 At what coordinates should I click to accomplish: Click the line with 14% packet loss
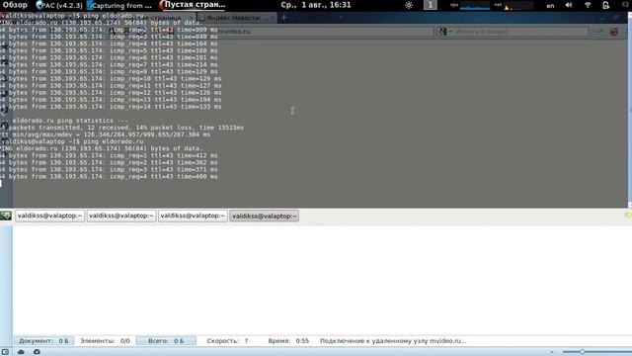tap(121, 128)
